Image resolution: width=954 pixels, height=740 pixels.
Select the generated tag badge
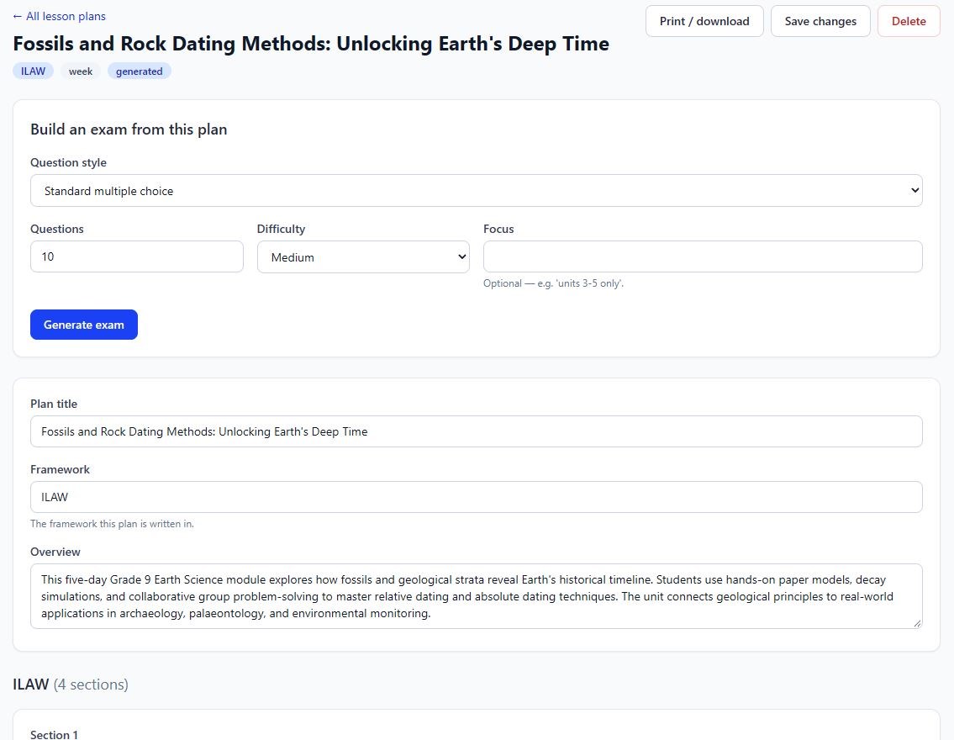tap(140, 71)
